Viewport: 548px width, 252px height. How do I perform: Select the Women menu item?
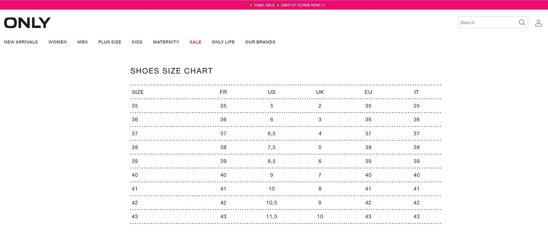58,42
